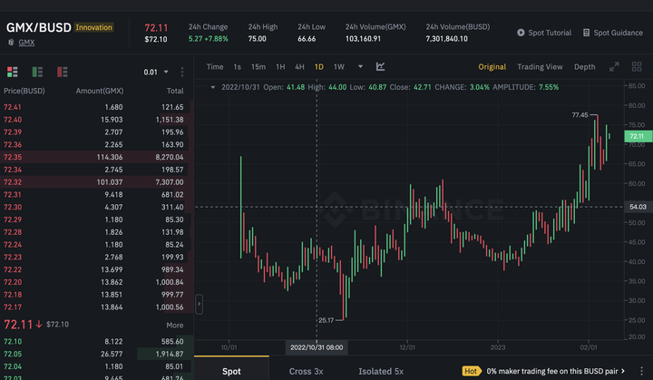Click the 72.11 current price axis label
This screenshot has width=653, height=380.
638,136
